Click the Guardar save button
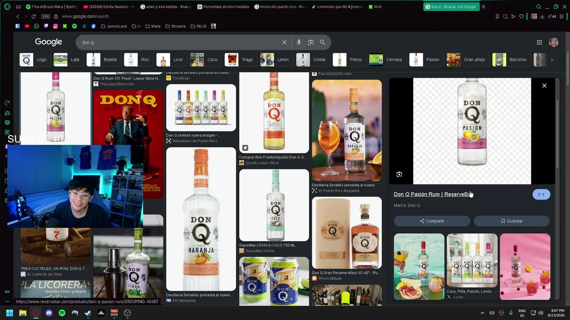This screenshot has width=570, height=320. [x=512, y=221]
